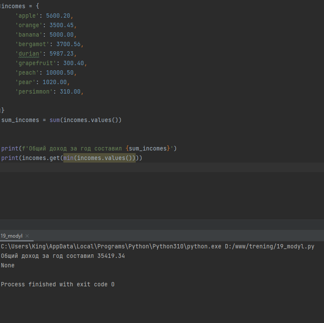324x323 pixels.
Task: Click the 35419.34 total in console output
Action: [x=111, y=256]
